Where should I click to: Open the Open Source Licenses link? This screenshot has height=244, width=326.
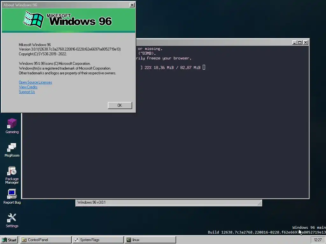click(35, 82)
